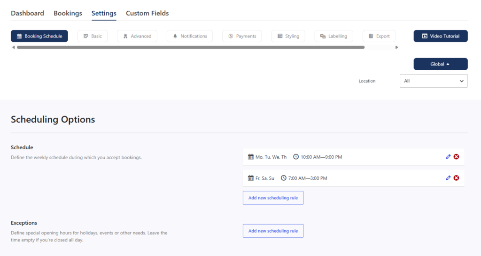Click clock icon beside 10:00 AM—9:00 PM
This screenshot has width=481, height=256.
pyautogui.click(x=296, y=157)
